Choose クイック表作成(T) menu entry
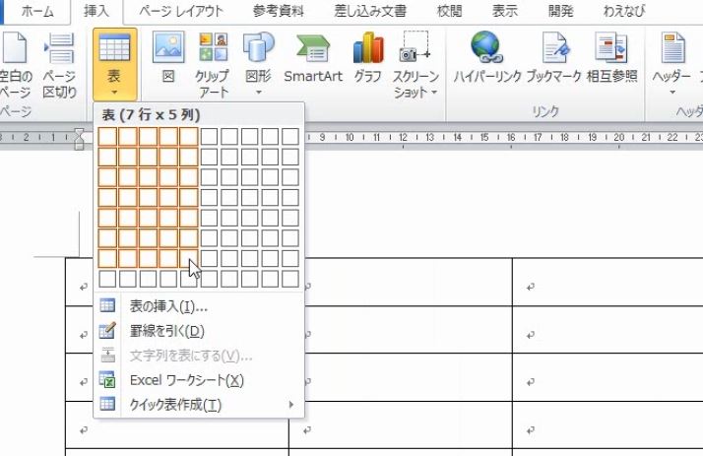 tap(199, 405)
